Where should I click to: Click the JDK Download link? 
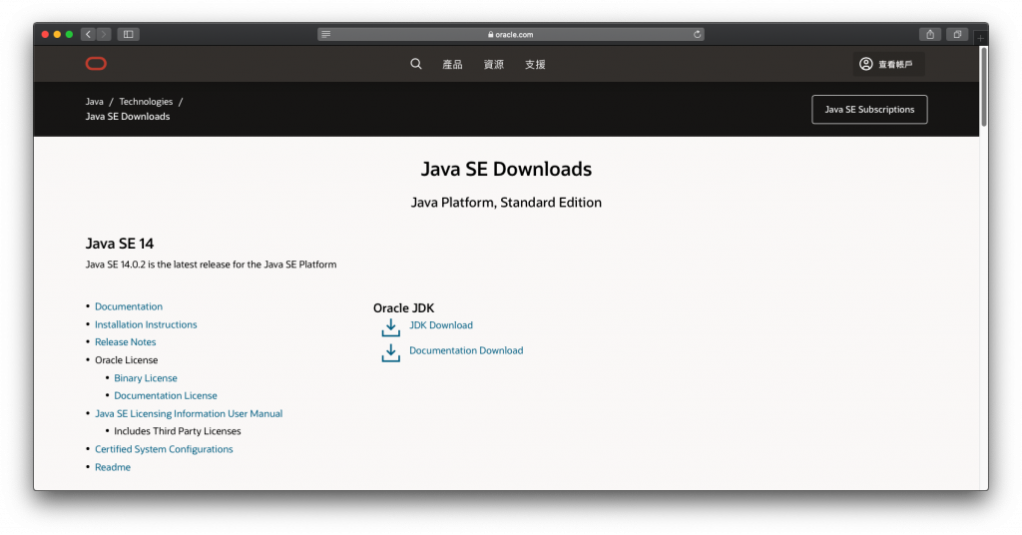point(440,325)
